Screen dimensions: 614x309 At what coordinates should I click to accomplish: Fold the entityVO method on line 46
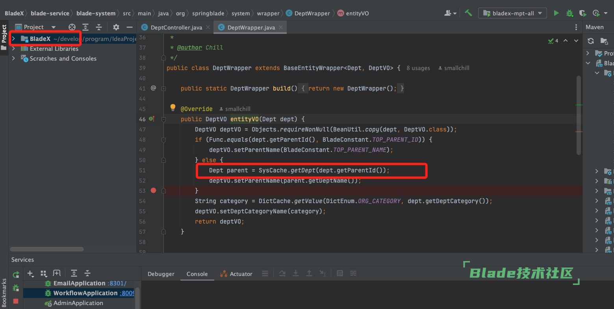pos(163,119)
